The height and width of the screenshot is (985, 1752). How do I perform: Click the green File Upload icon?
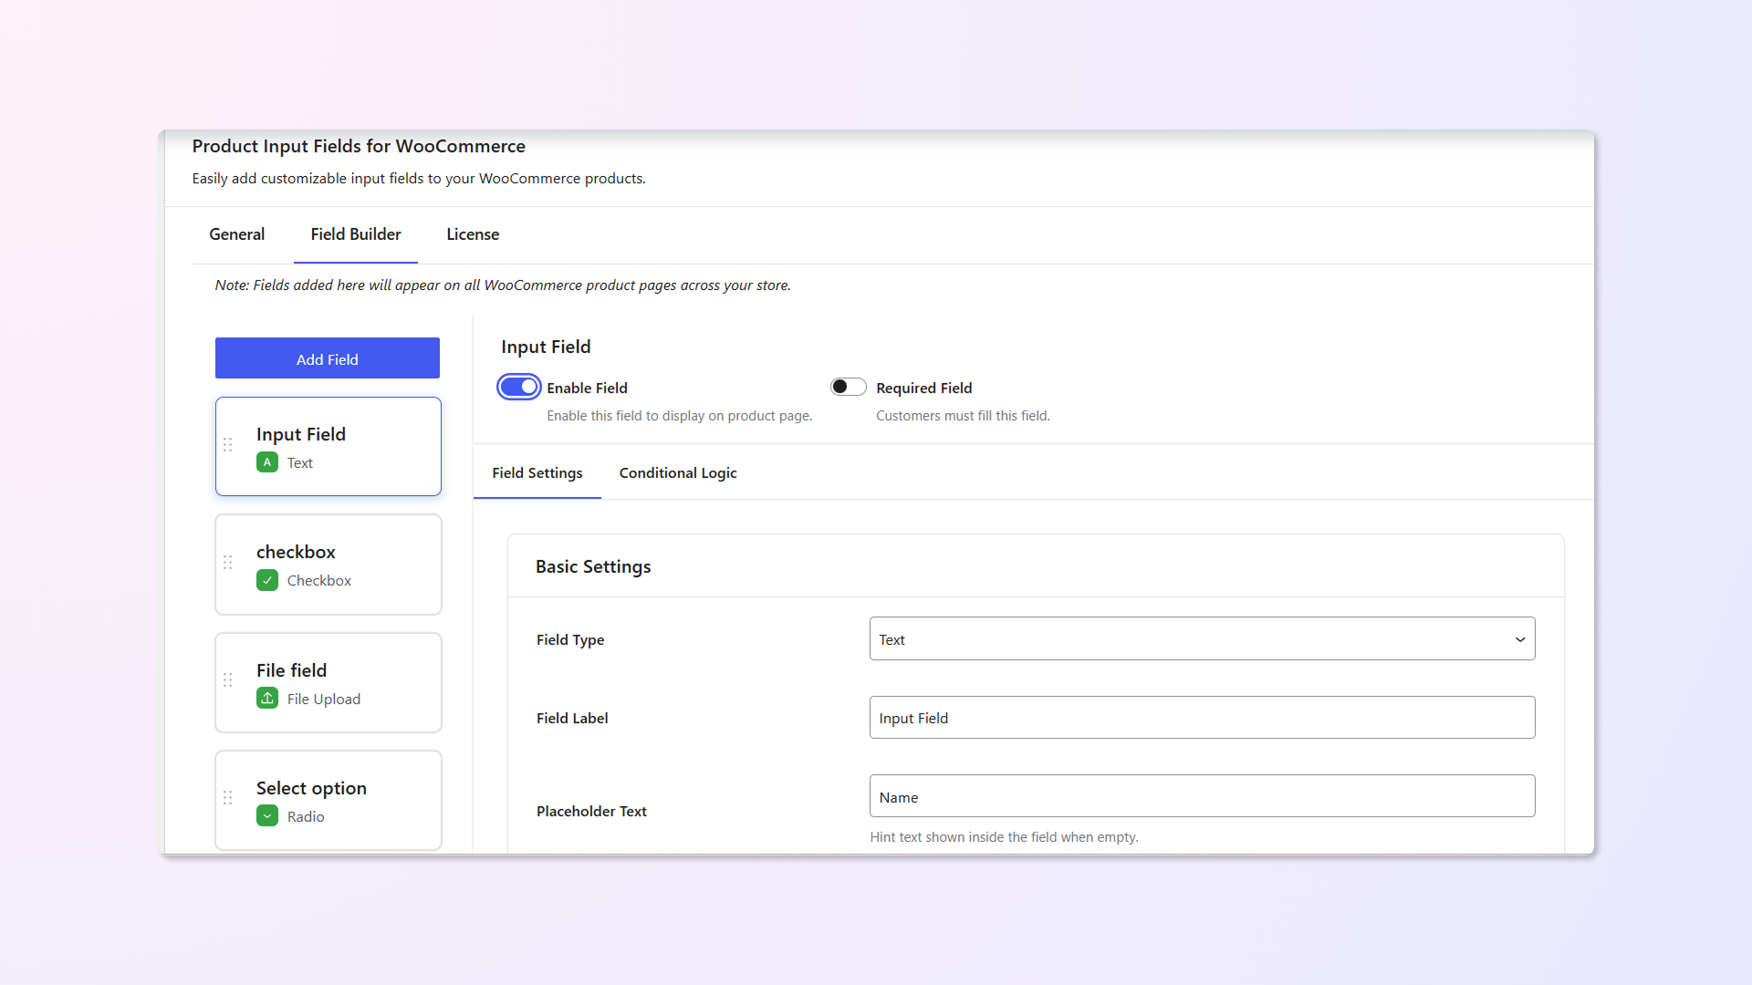[266, 699]
